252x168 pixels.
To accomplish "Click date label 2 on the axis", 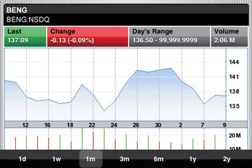I will click(181, 125).
